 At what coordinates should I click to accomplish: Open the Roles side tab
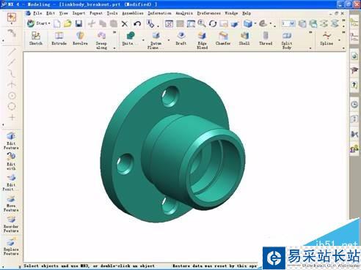354,149
